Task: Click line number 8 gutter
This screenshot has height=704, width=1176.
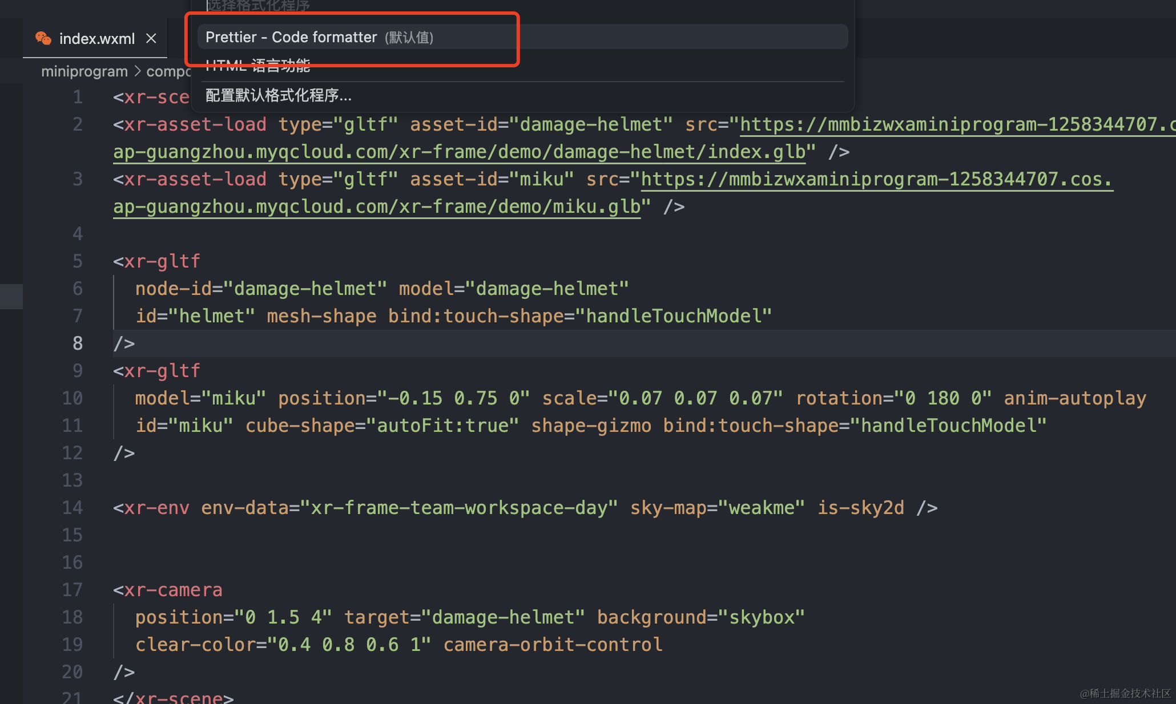Action: (x=78, y=343)
